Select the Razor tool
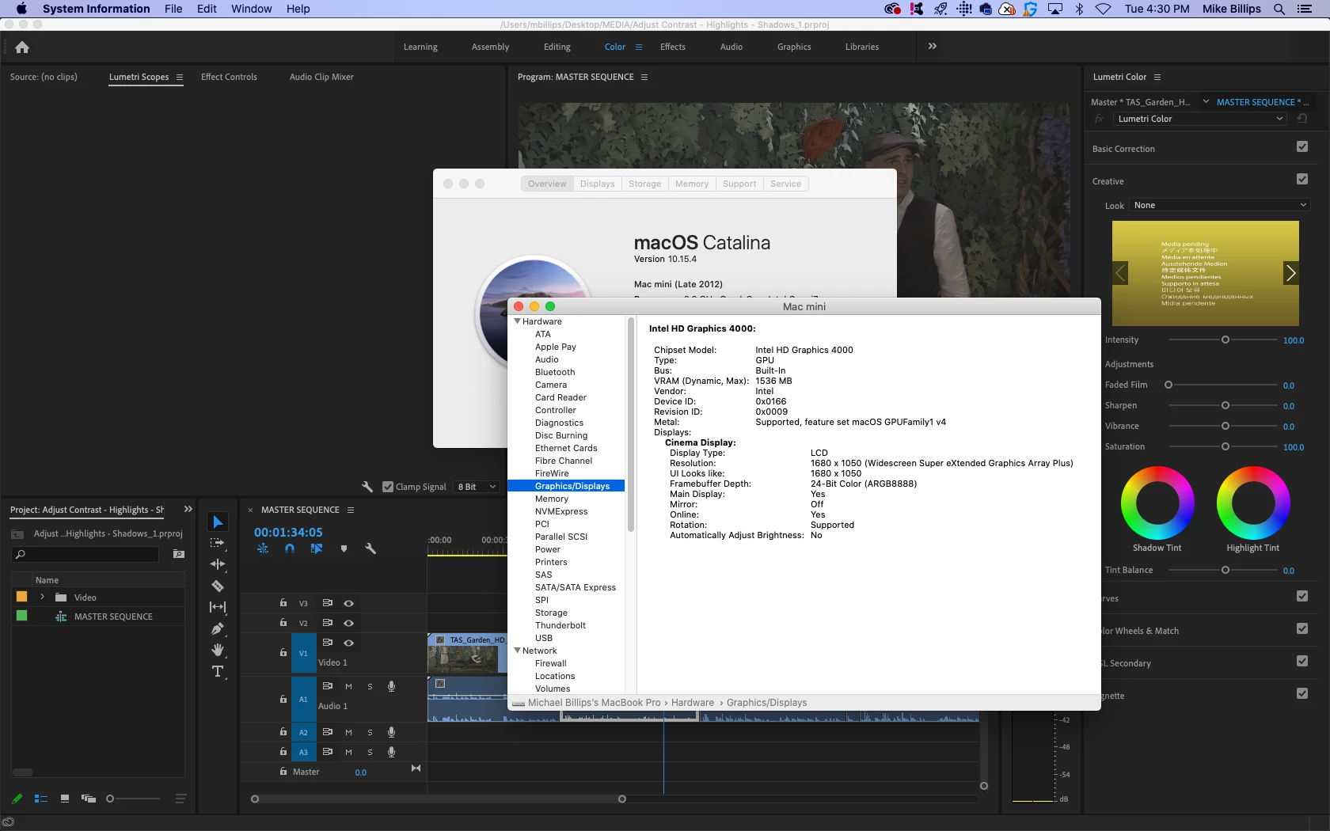The width and height of the screenshot is (1330, 831). point(218,586)
